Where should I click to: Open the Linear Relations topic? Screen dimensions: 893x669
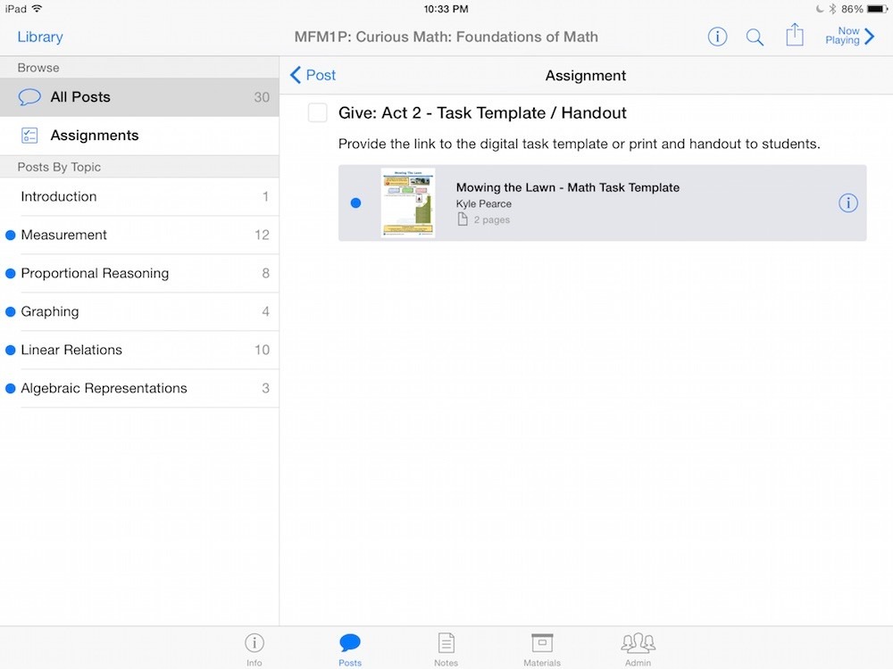71,350
